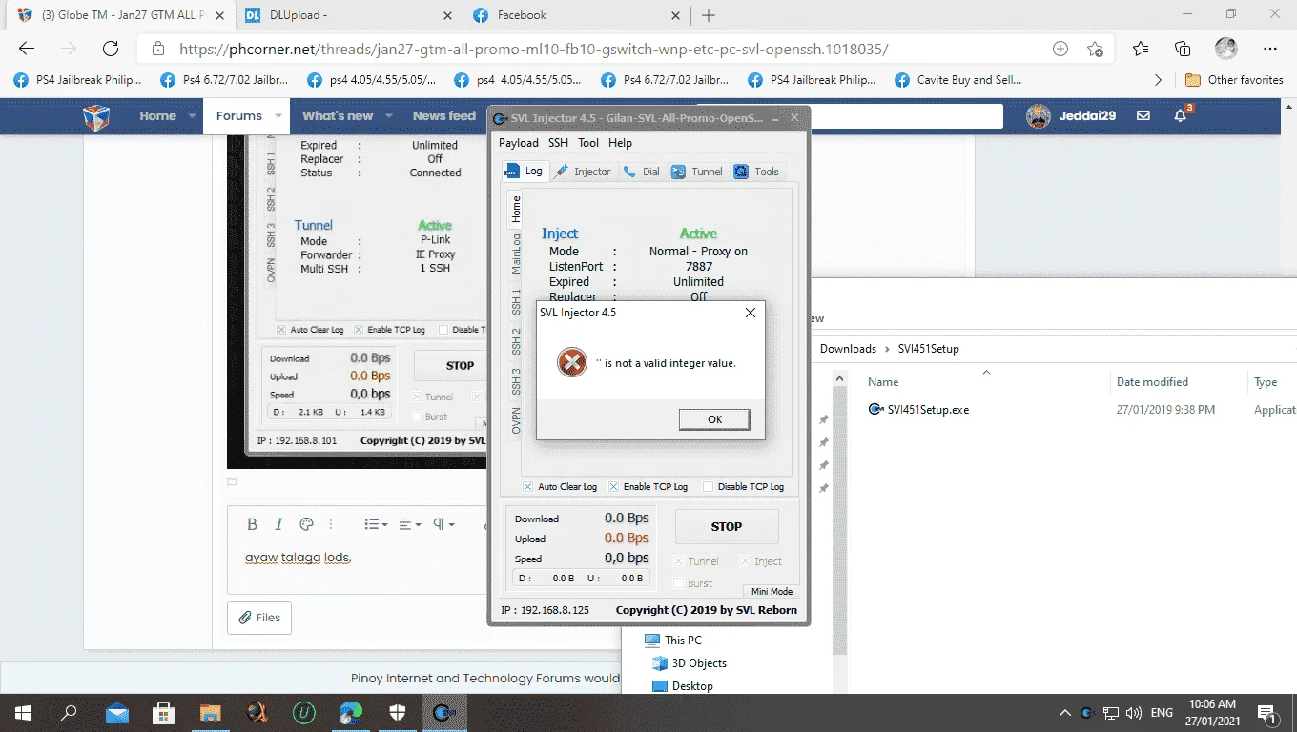Open the Other favorites folder
Image resolution: width=1297 pixels, height=732 pixels.
click(1234, 80)
